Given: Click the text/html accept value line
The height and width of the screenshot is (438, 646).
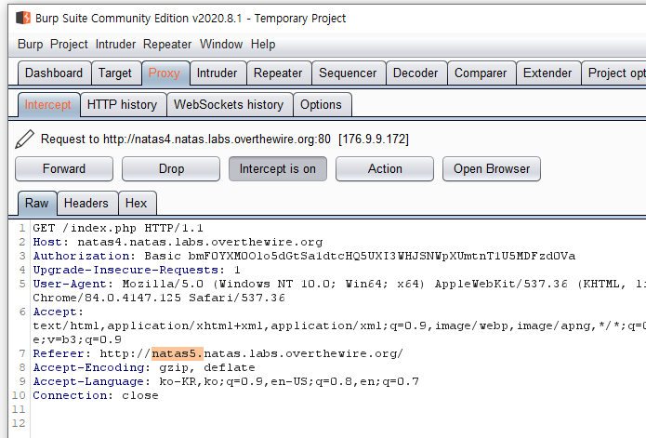Looking at the screenshot, I should tap(339, 325).
